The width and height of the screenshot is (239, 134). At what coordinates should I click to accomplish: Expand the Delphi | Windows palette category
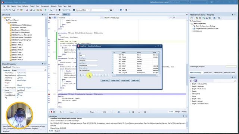(191, 86)
